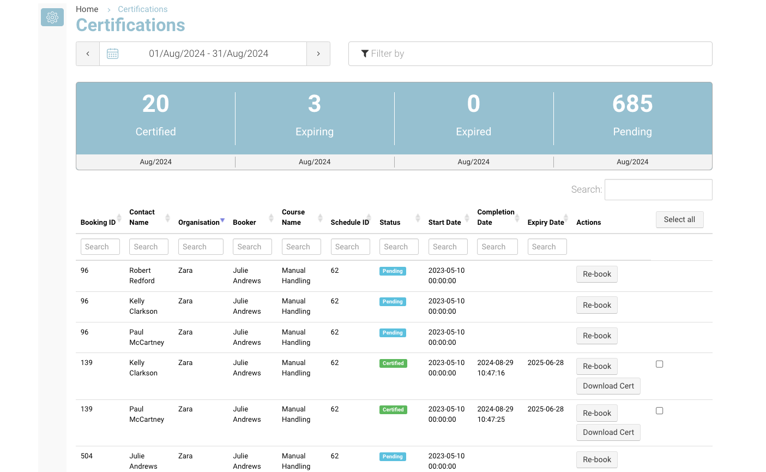Sort table by Status column arrows

[x=418, y=218]
